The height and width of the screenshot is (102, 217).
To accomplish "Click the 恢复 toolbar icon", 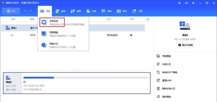I will coord(88,11).
